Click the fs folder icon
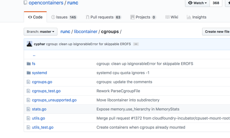Image resolution: width=230 pixels, height=138 pixels. tap(29, 64)
